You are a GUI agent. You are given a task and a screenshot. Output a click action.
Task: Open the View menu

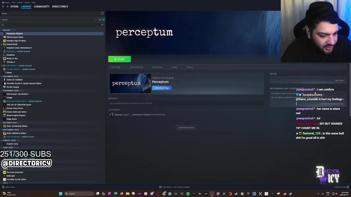13,2
